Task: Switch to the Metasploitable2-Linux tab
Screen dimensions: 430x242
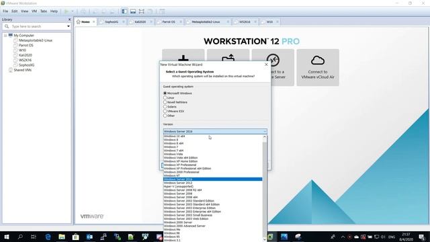Action: 206,22
